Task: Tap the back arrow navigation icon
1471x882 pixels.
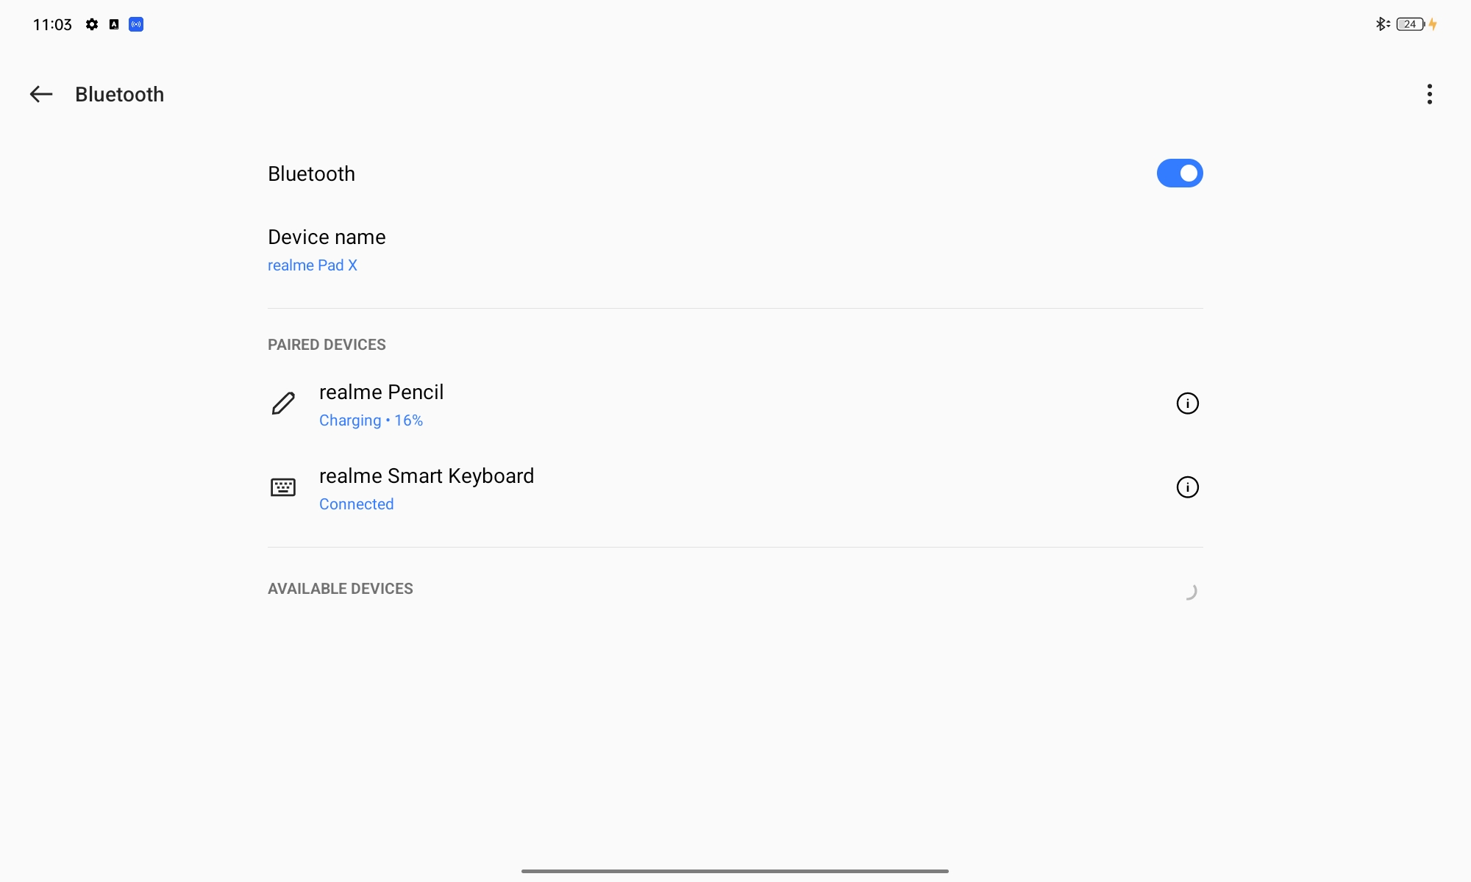Action: coord(40,93)
